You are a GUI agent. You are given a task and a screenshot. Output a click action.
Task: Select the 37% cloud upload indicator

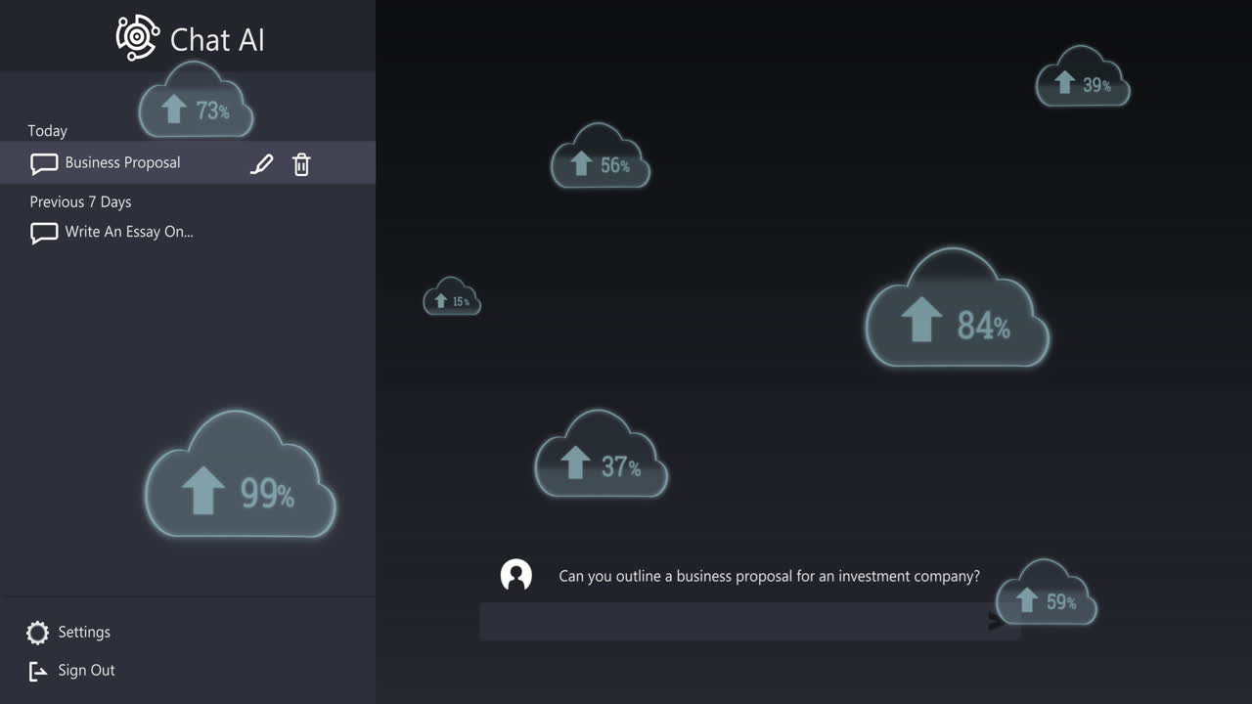601,457
